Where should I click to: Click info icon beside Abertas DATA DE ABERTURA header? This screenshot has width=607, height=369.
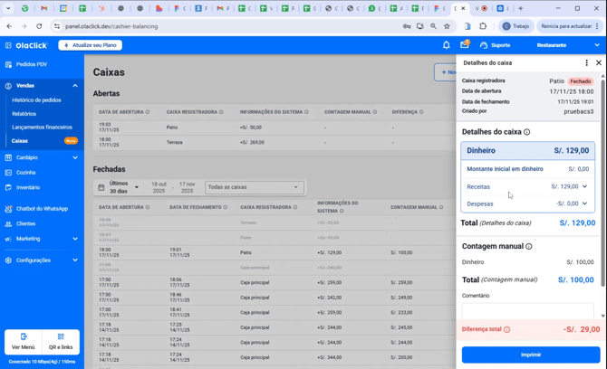[148, 112]
